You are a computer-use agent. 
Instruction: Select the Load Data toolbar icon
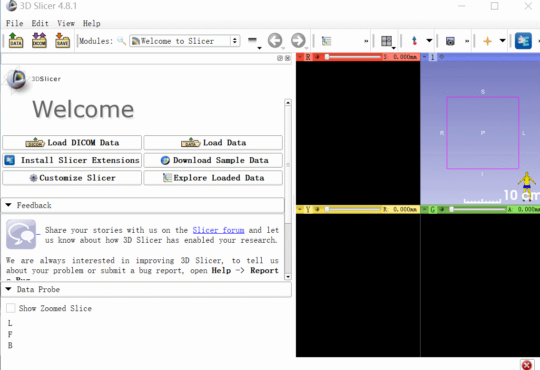point(16,41)
